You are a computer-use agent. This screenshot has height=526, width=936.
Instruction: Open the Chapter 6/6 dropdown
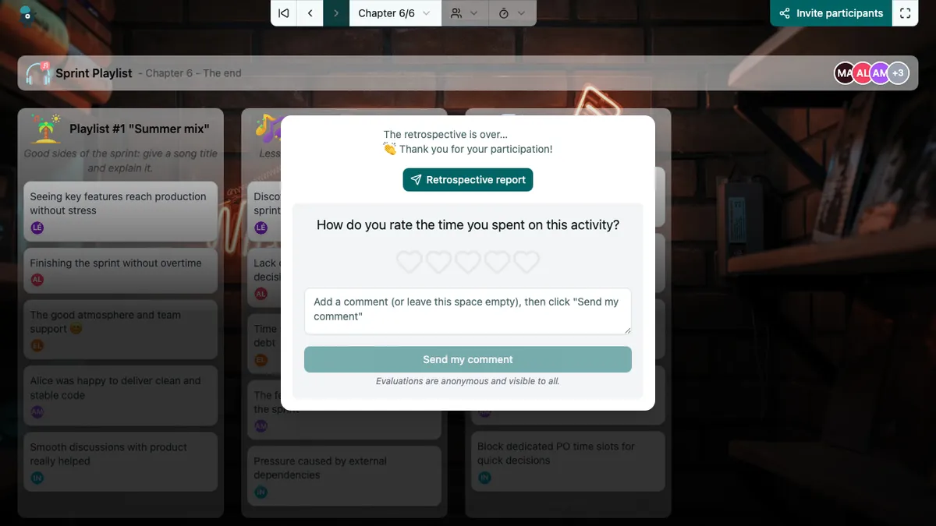[x=395, y=13]
